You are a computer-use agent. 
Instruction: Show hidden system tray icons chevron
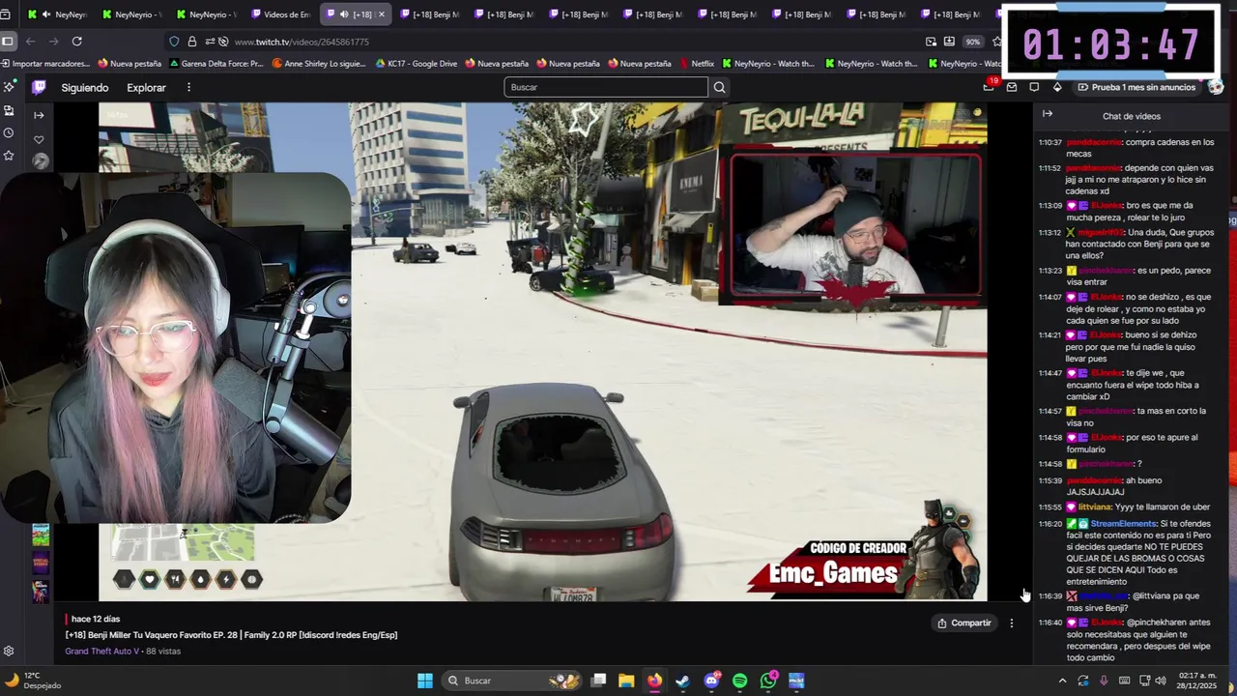click(x=1062, y=681)
